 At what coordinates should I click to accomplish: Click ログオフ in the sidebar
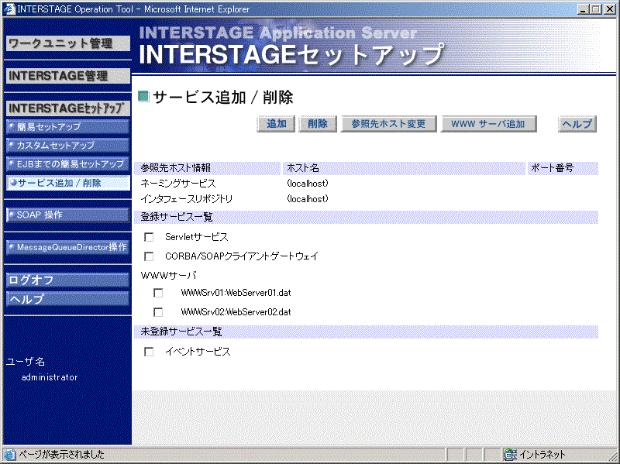click(x=68, y=280)
